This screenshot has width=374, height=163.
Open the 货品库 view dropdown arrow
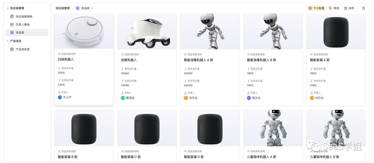click(92, 8)
